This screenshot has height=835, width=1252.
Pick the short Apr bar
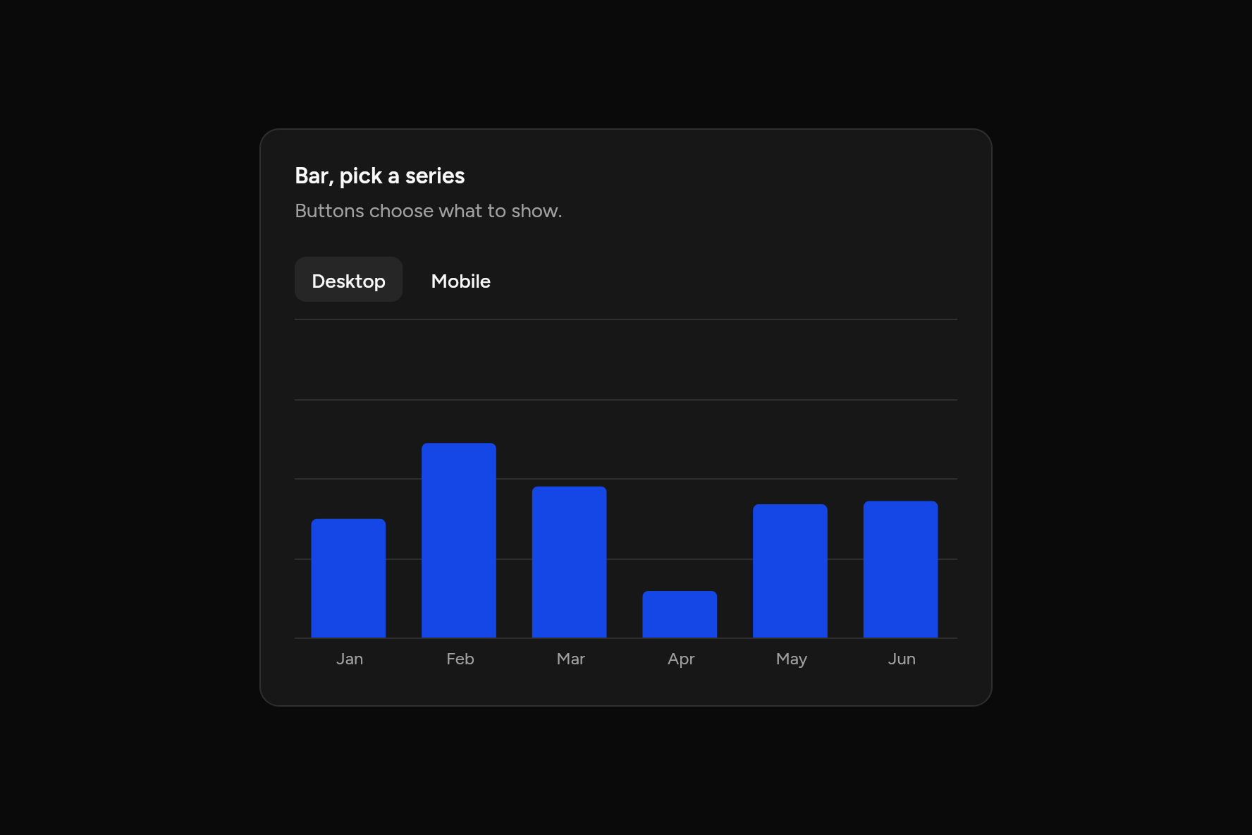click(x=680, y=614)
